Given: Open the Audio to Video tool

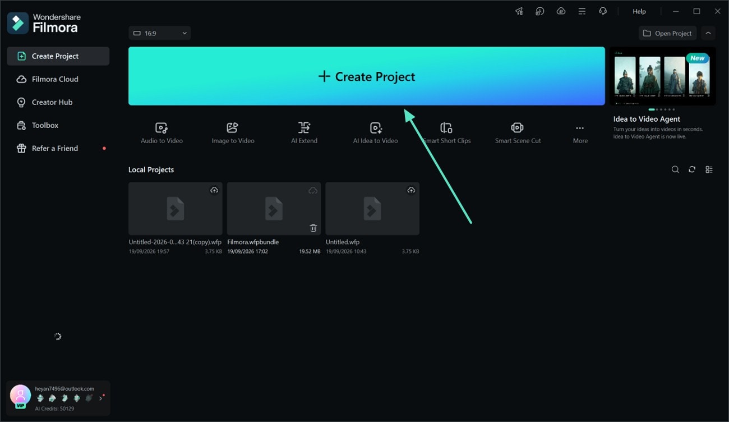Looking at the screenshot, I should coord(162,133).
